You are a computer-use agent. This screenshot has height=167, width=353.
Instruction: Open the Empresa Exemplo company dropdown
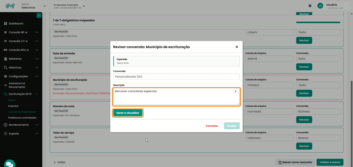69,6
